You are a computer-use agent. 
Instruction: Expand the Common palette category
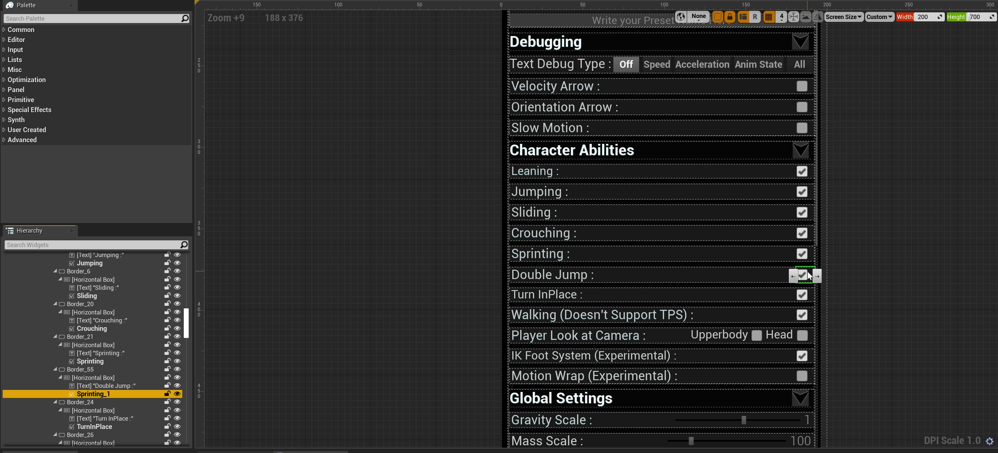[x=4, y=30]
